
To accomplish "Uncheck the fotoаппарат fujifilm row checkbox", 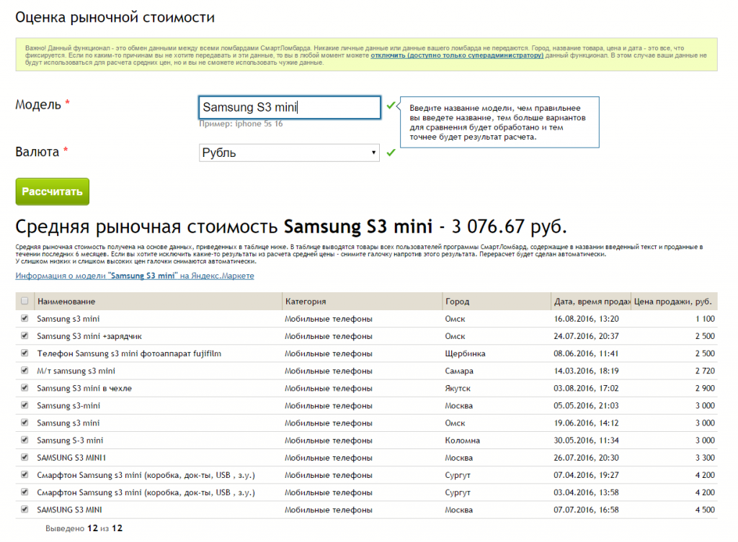I will point(25,353).
